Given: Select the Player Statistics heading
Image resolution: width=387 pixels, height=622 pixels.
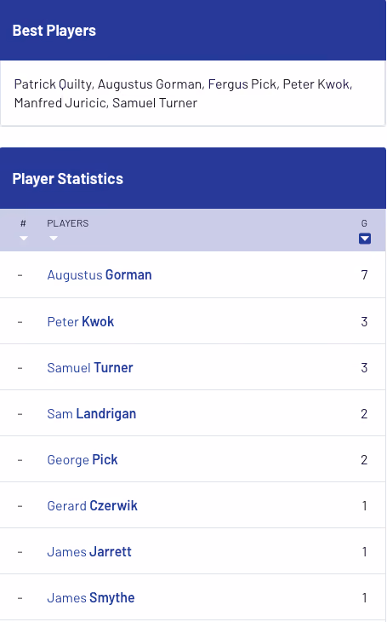Looking at the screenshot, I should pyautogui.click(x=68, y=179).
